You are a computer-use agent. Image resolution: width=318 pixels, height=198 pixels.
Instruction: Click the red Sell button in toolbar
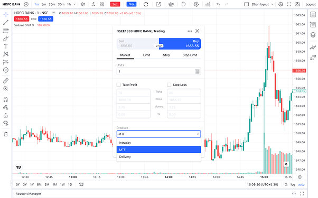(x=115, y=4)
